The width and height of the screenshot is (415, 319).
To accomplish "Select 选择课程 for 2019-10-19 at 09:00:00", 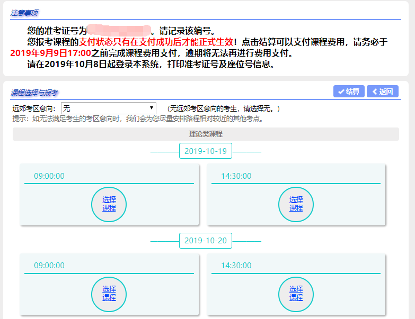I will (x=109, y=204).
